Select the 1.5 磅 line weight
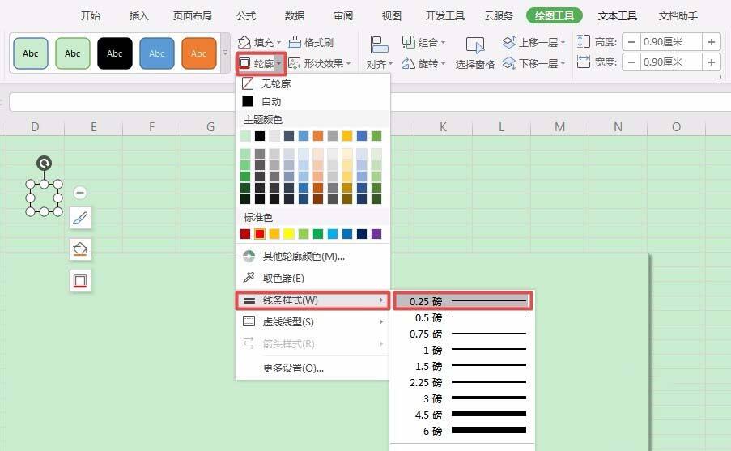Image resolution: width=731 pixels, height=451 pixels. (x=463, y=366)
